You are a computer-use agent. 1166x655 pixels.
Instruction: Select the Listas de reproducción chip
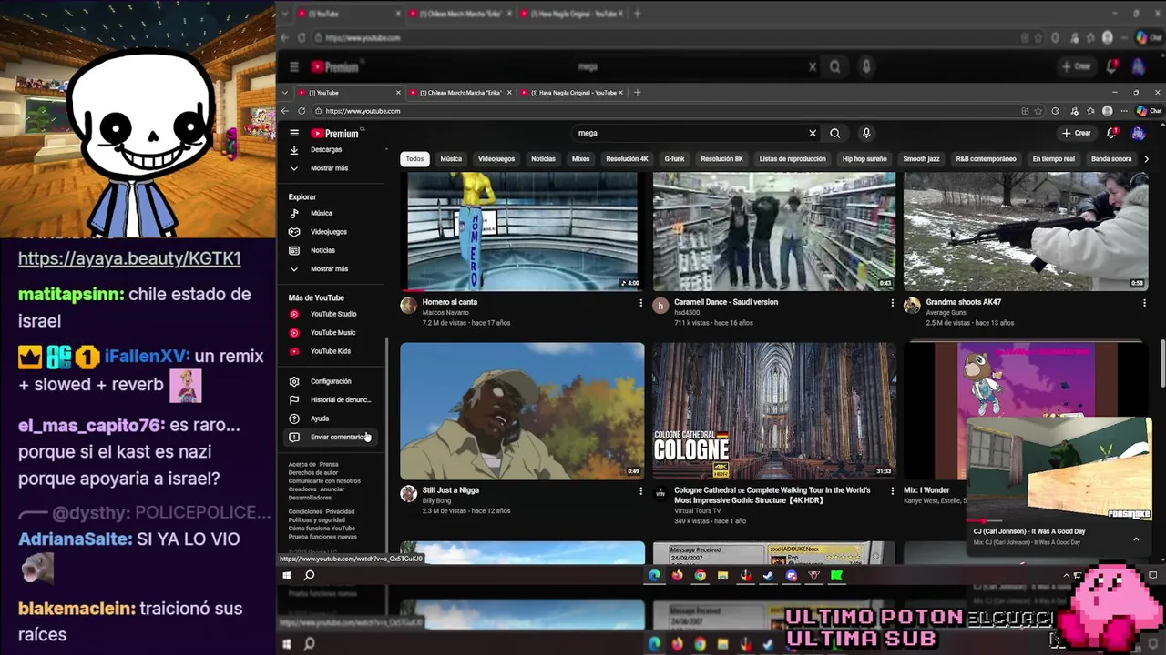pyautogui.click(x=793, y=159)
